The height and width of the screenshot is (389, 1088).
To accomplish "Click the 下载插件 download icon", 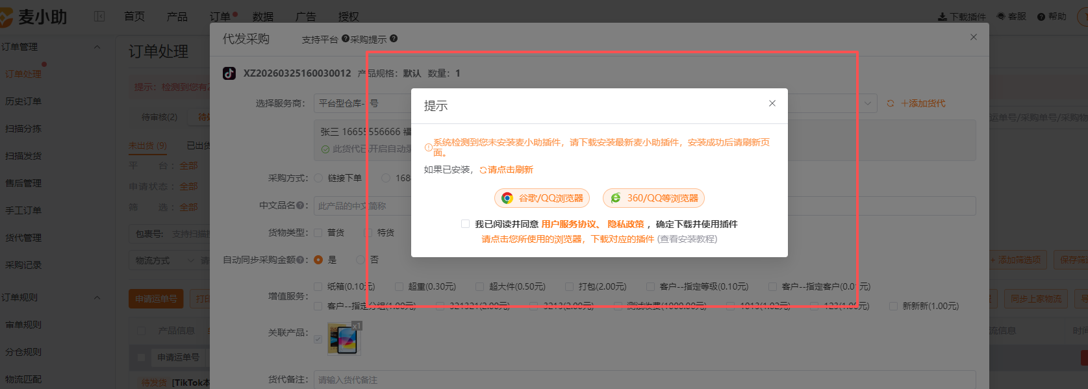I will click(942, 17).
